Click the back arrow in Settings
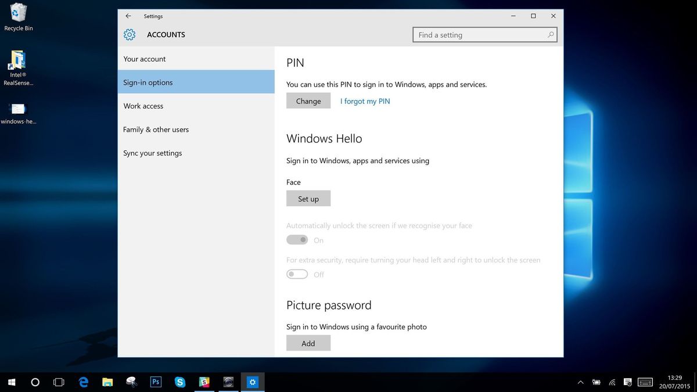This screenshot has height=392, width=697. 128,16
